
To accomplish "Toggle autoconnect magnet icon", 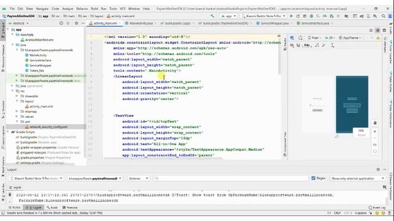I will [x=299, y=45].
